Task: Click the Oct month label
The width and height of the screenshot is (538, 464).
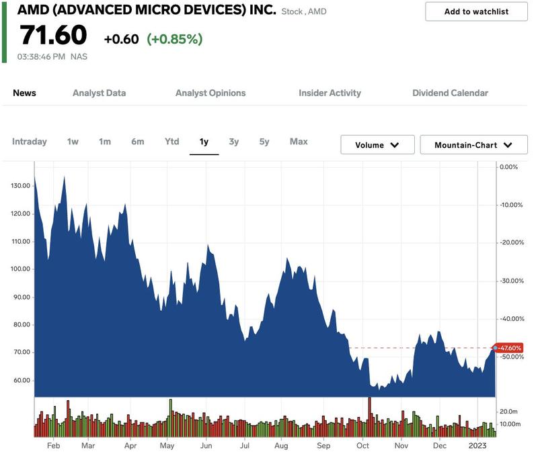Action: click(x=362, y=445)
